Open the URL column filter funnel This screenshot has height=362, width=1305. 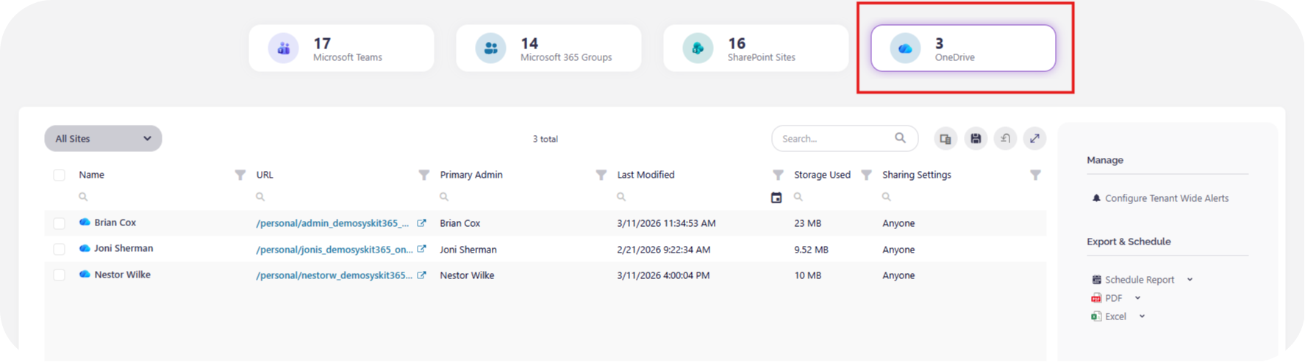tap(423, 175)
